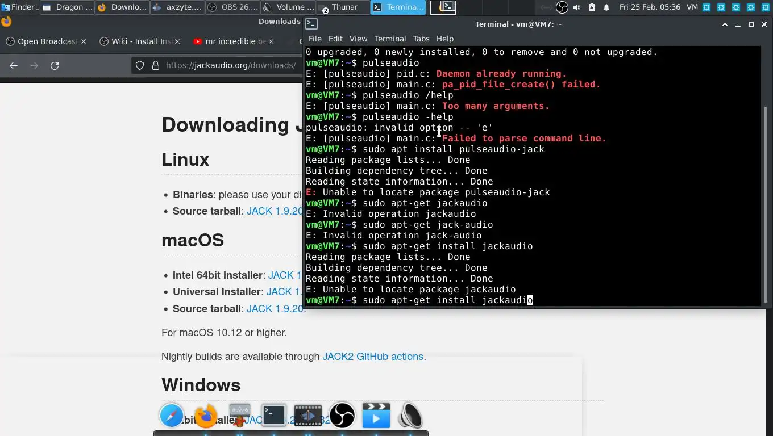The width and height of the screenshot is (773, 436).
Task: Click the Windows heading on the webpage
Action: point(201,385)
